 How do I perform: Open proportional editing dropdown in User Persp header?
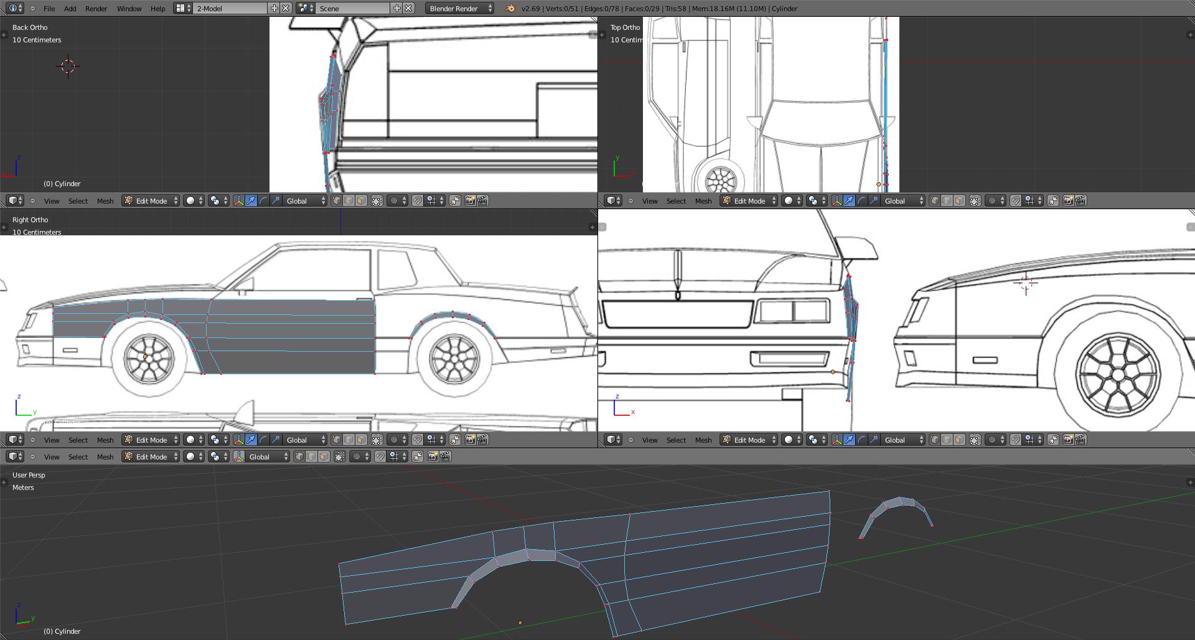pyautogui.click(x=361, y=456)
